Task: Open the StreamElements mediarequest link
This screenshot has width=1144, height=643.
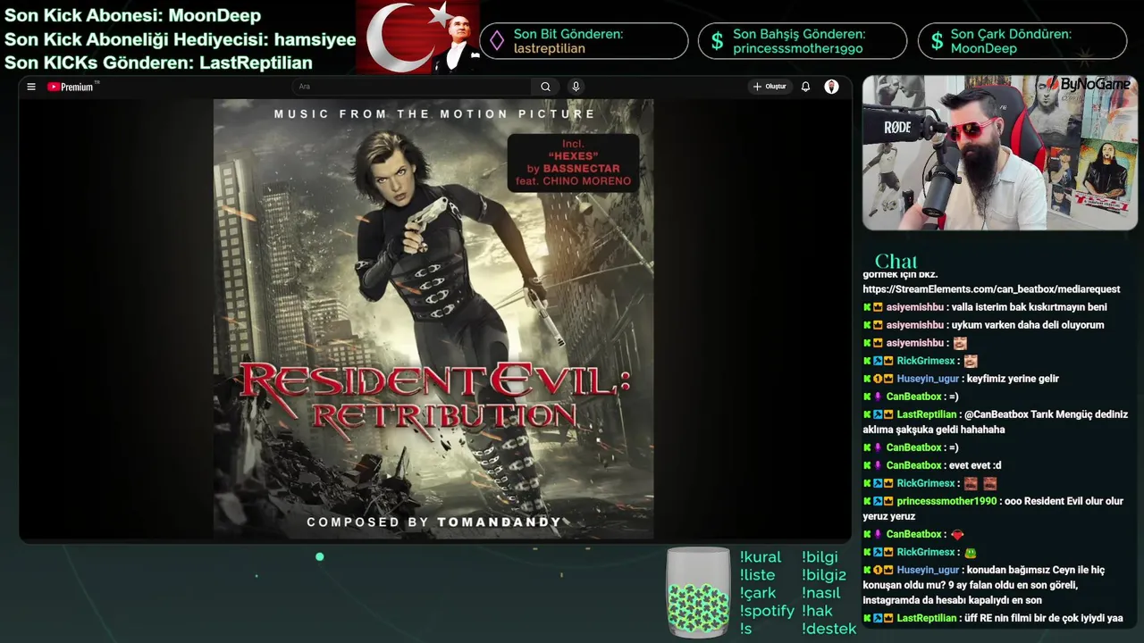Action: pyautogui.click(x=991, y=289)
